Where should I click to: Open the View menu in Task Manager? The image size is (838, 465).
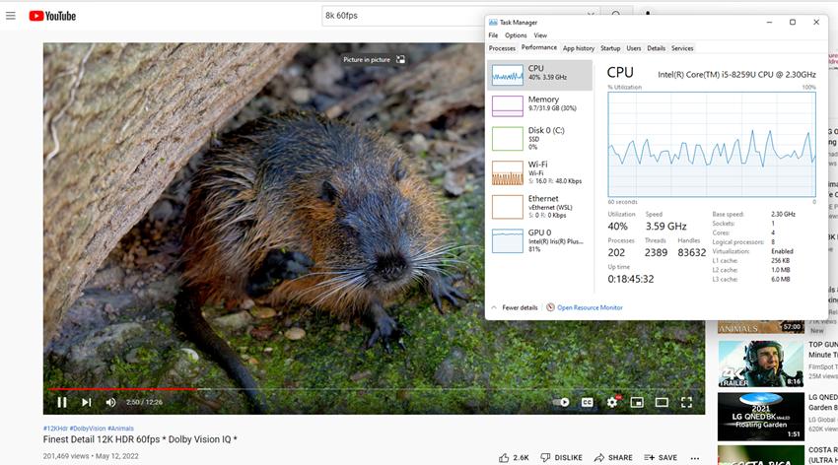(x=540, y=35)
